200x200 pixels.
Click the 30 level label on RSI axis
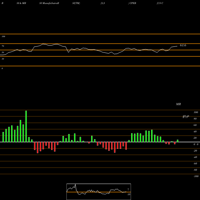[3, 59]
